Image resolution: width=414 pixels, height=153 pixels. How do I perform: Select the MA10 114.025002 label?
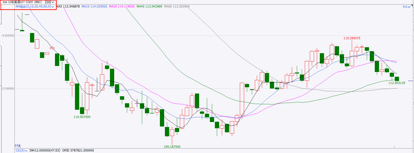[x=94, y=6]
